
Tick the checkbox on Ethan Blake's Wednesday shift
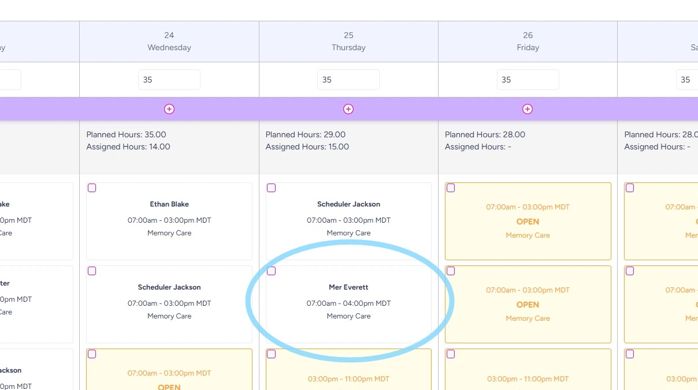(92, 188)
